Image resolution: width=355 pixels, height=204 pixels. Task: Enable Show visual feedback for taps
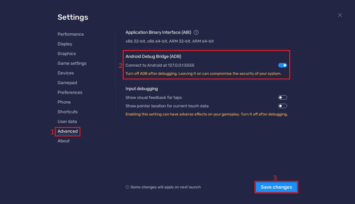tap(282, 98)
